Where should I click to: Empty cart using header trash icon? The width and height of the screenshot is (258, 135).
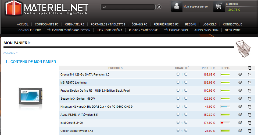[x=250, y=68]
